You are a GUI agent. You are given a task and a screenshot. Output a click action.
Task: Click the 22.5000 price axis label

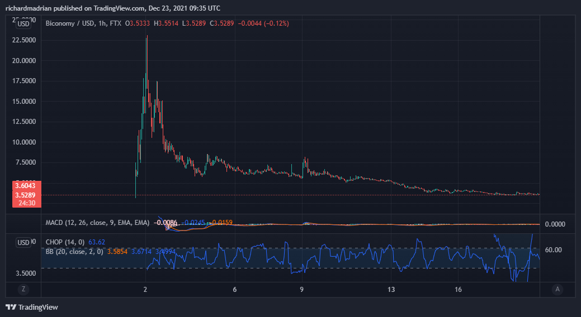[24, 40]
